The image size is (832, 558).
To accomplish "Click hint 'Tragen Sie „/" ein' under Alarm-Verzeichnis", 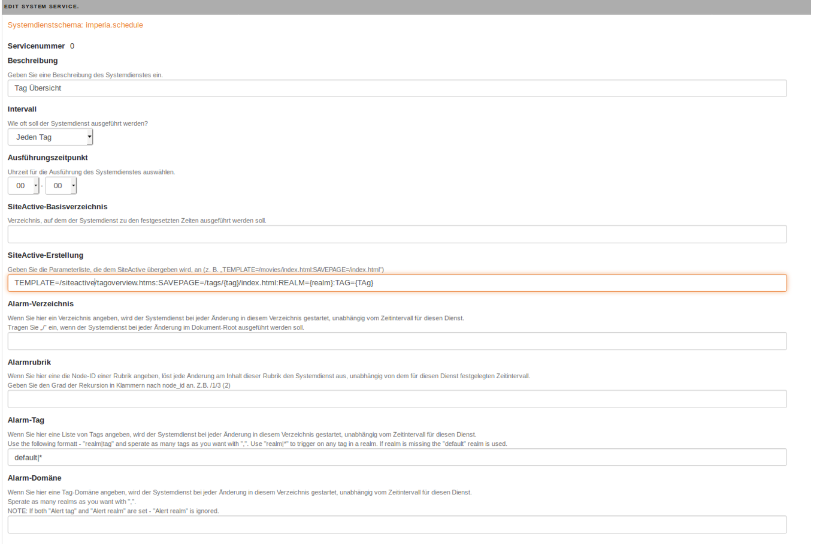I will pos(156,328).
